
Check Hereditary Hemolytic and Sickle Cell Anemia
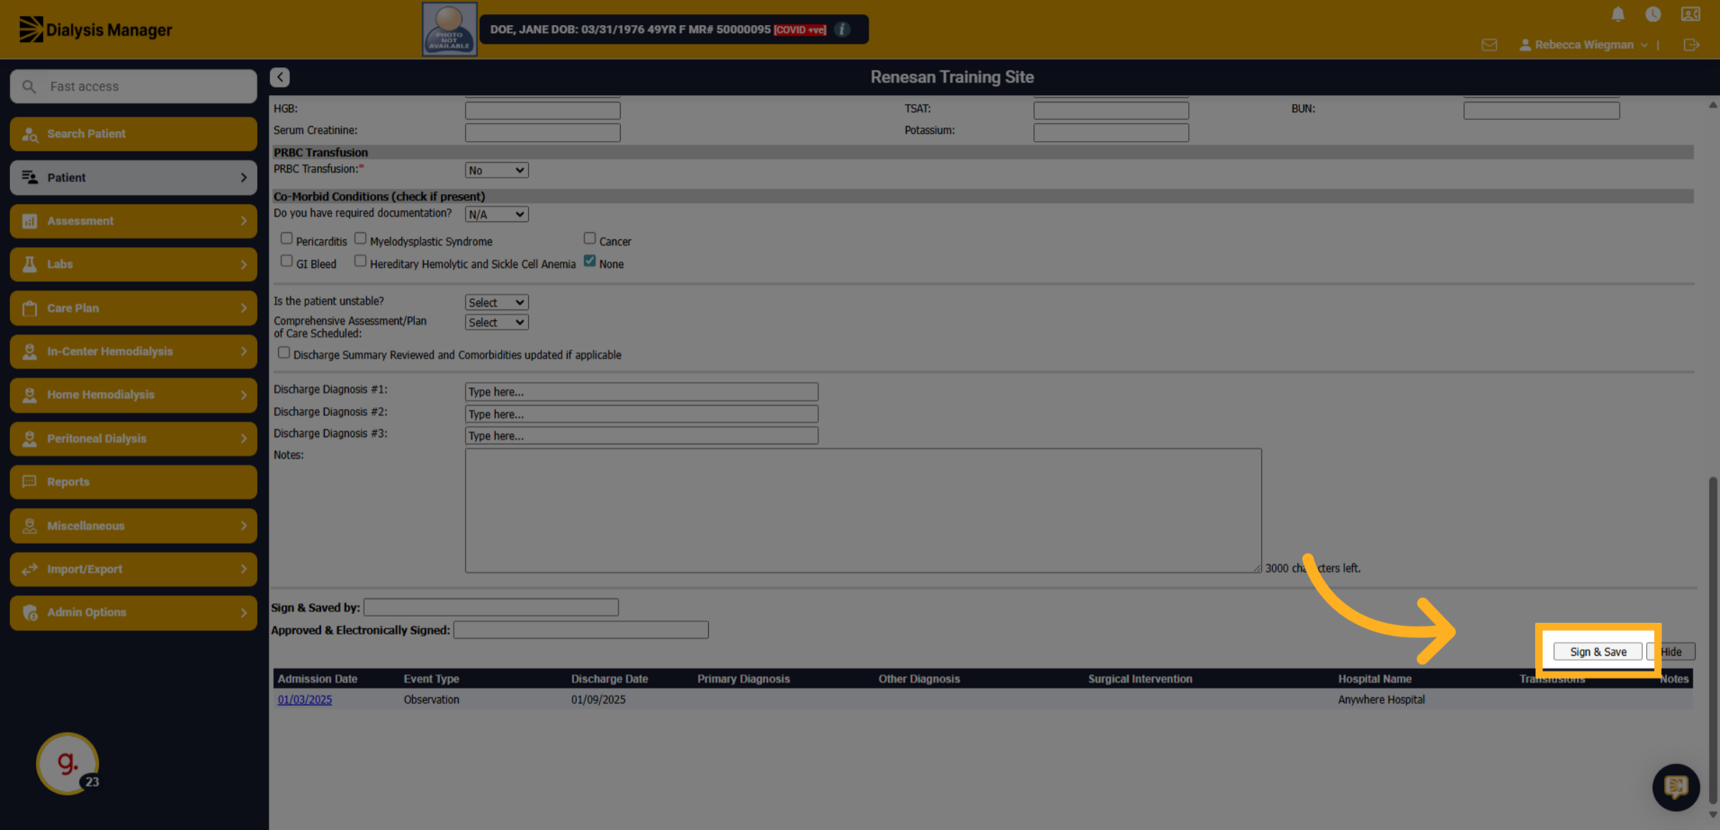click(360, 261)
